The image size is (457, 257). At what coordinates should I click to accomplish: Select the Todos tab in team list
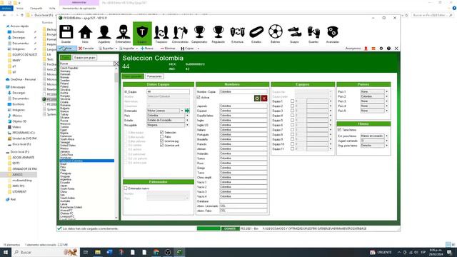[x=66, y=58]
